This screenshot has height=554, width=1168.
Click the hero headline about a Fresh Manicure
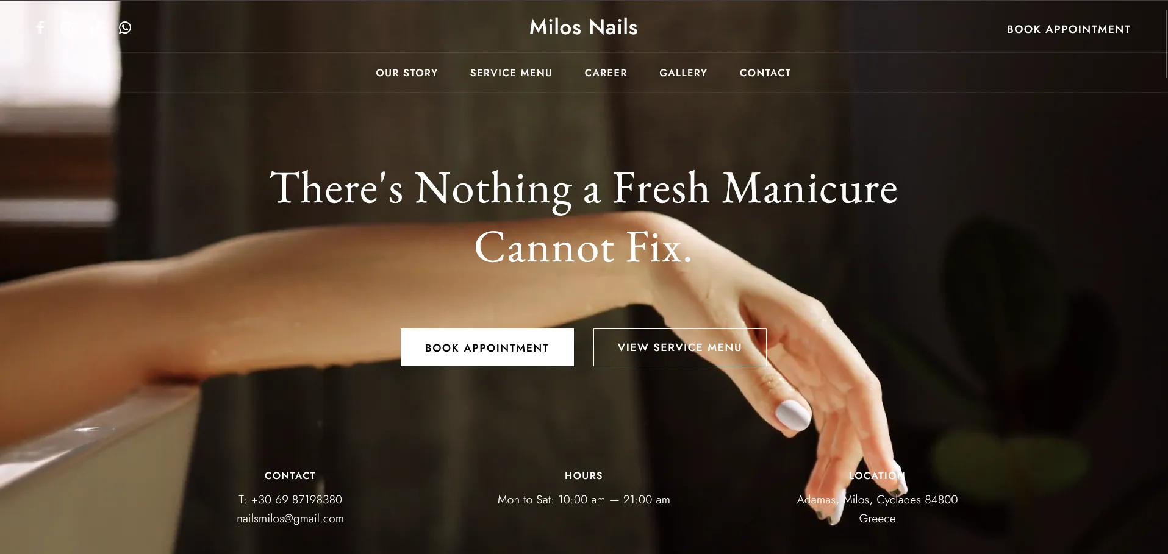click(x=584, y=218)
